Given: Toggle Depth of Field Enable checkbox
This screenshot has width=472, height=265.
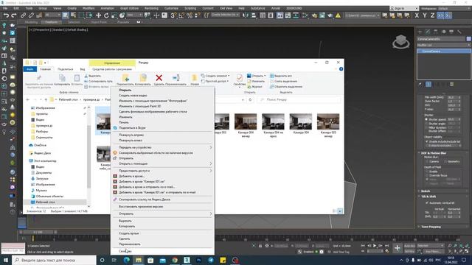Looking at the screenshot, I should coord(427,172).
